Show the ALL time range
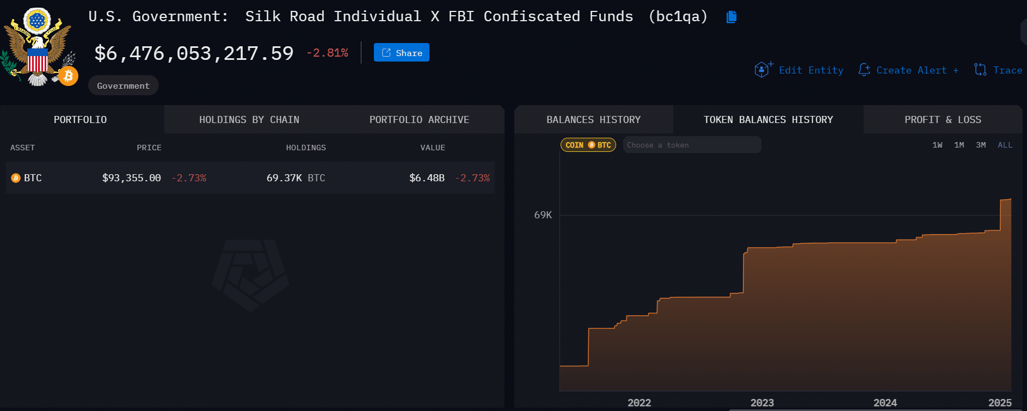The height and width of the screenshot is (411, 1027). click(x=1005, y=145)
